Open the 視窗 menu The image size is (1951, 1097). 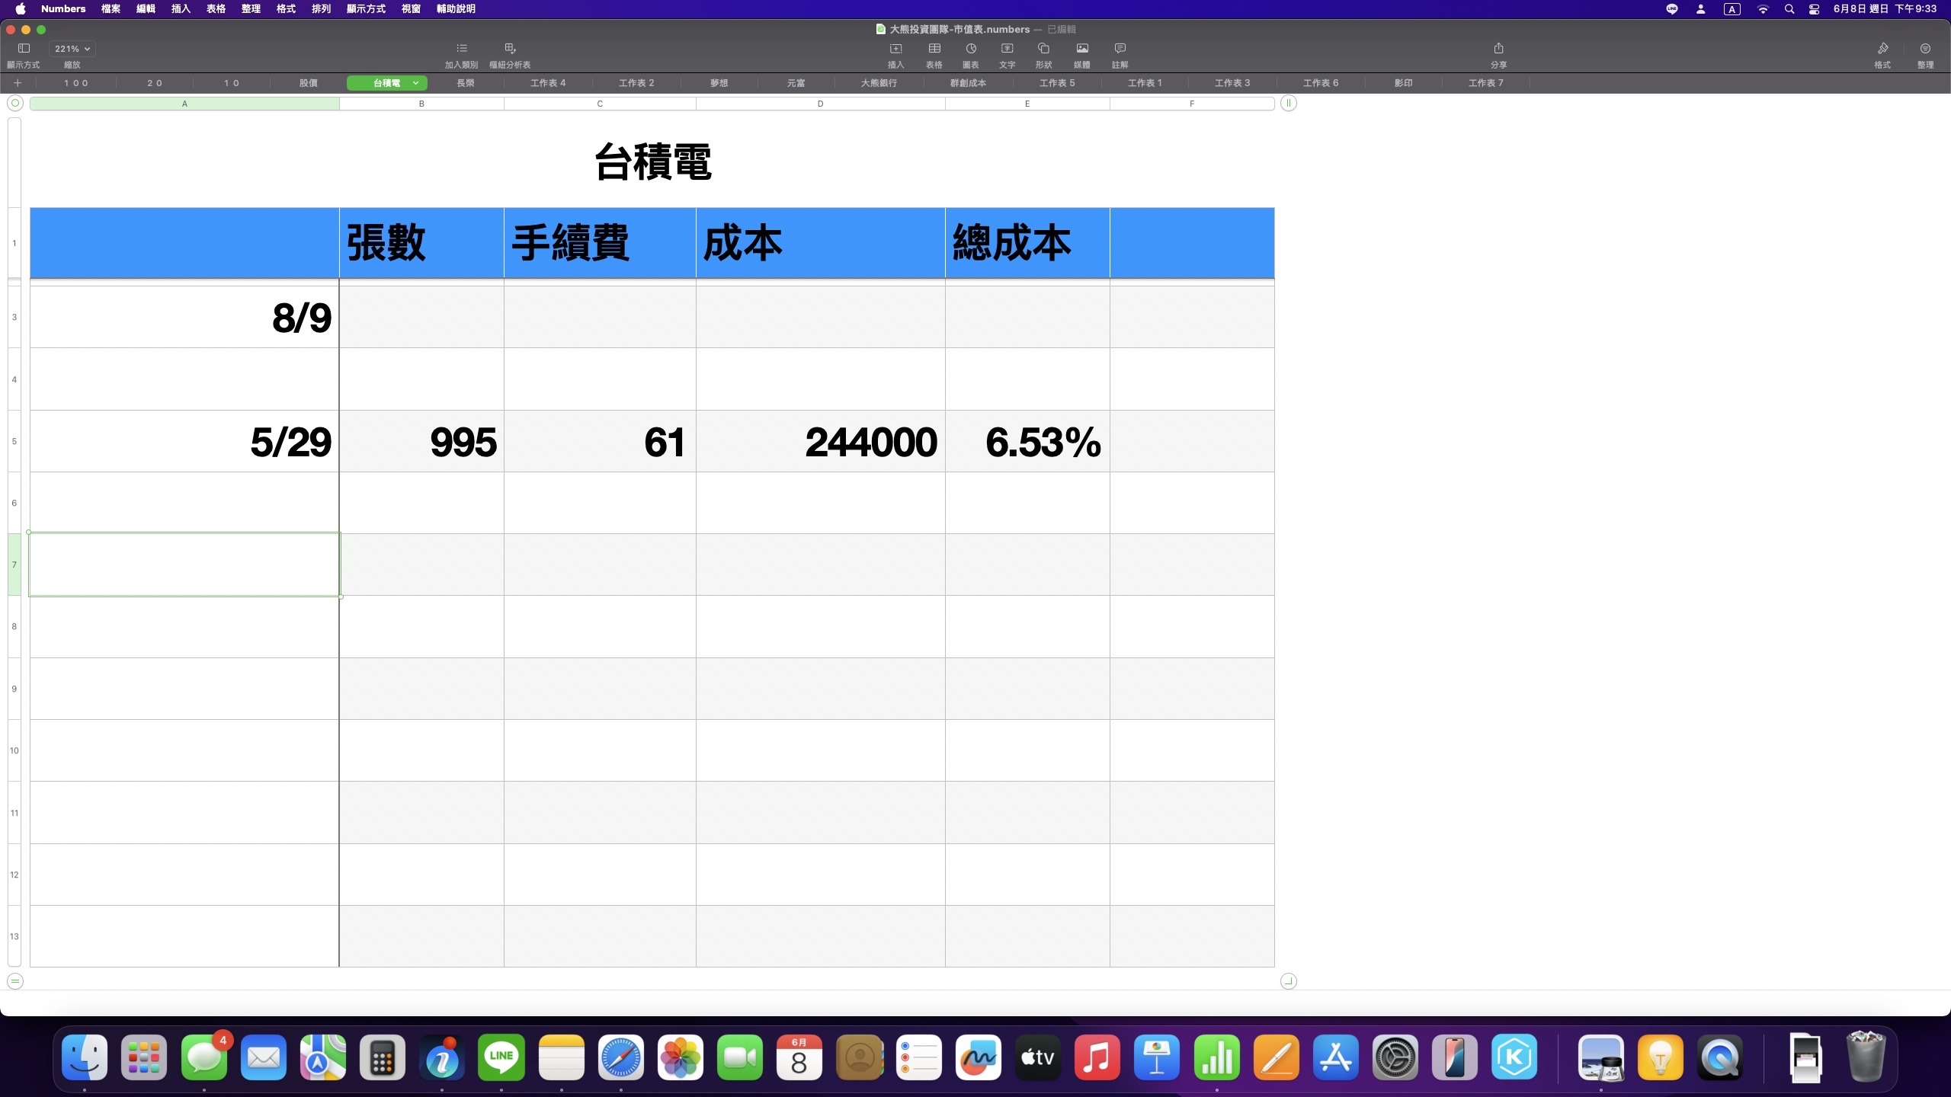(411, 9)
